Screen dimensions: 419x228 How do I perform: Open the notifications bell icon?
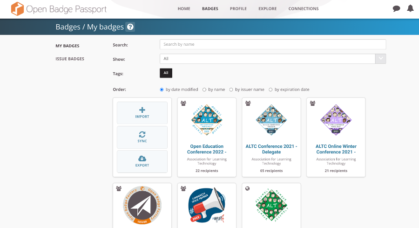click(410, 8)
